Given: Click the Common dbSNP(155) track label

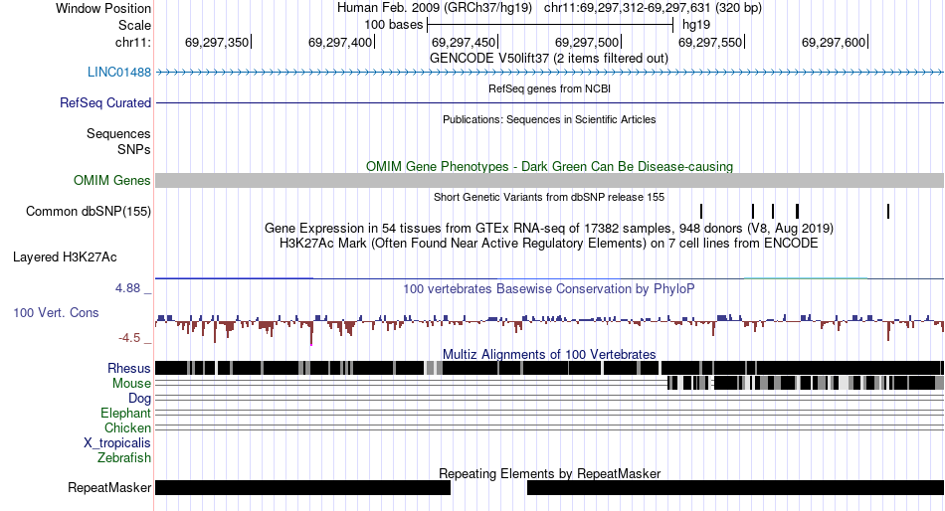Looking at the screenshot, I should click(89, 212).
